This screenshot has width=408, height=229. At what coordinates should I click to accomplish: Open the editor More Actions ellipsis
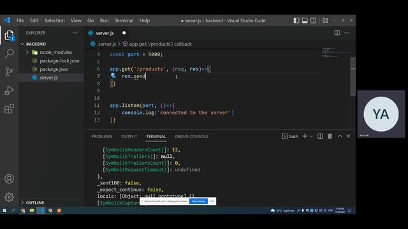tap(347, 32)
